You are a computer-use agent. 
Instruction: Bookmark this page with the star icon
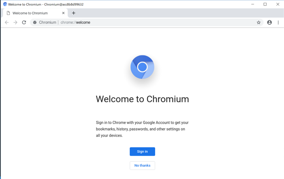point(259,22)
